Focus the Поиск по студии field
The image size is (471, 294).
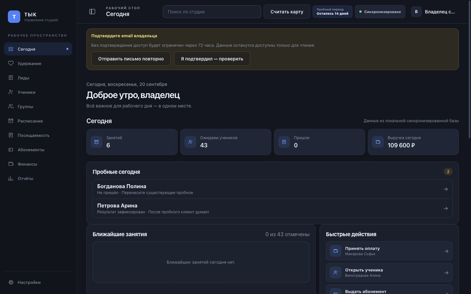click(212, 12)
